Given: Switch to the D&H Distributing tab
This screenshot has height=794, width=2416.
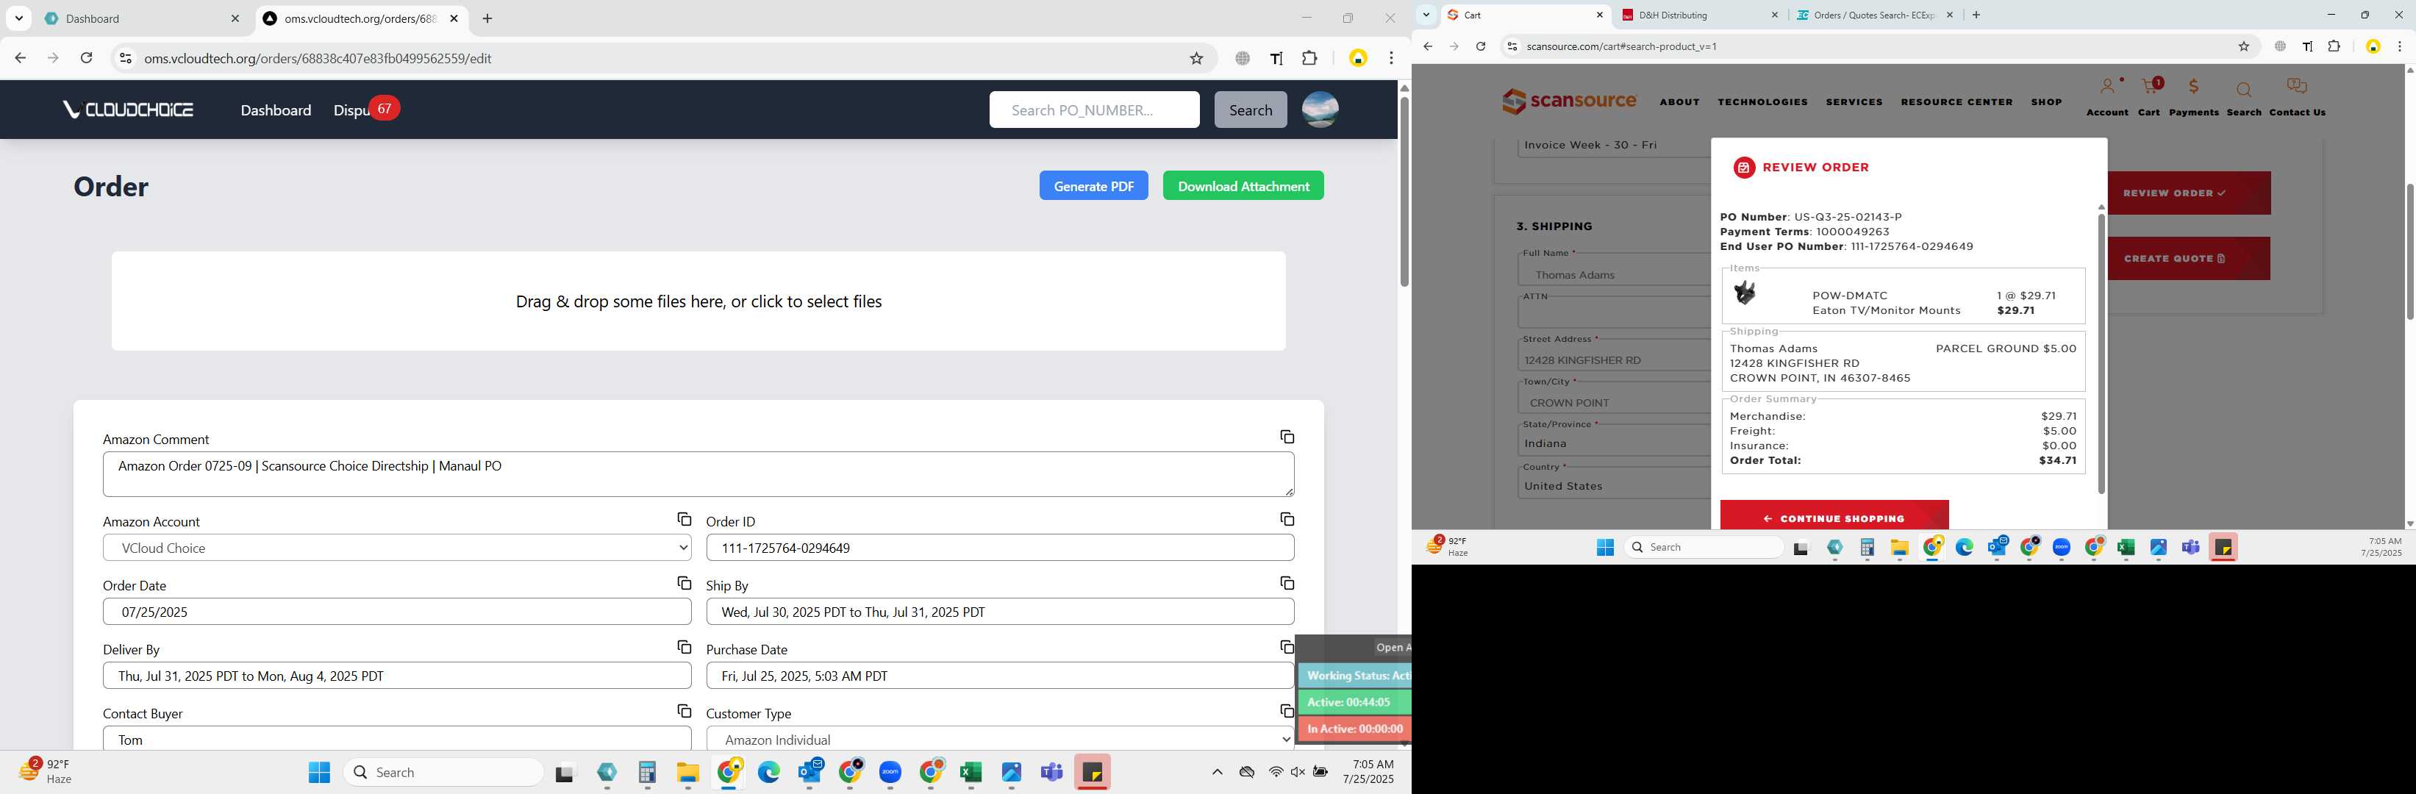Looking at the screenshot, I should pyautogui.click(x=1698, y=15).
